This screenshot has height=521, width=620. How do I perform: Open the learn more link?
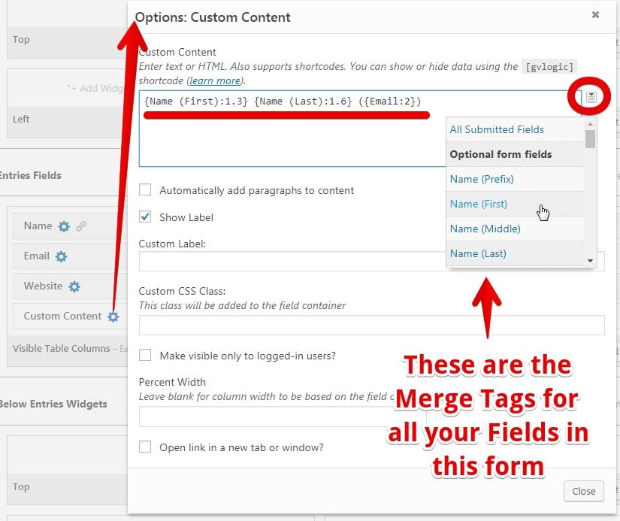[215, 80]
